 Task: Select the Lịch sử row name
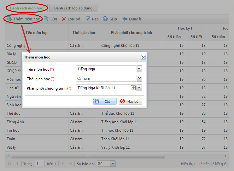click(x=13, y=88)
